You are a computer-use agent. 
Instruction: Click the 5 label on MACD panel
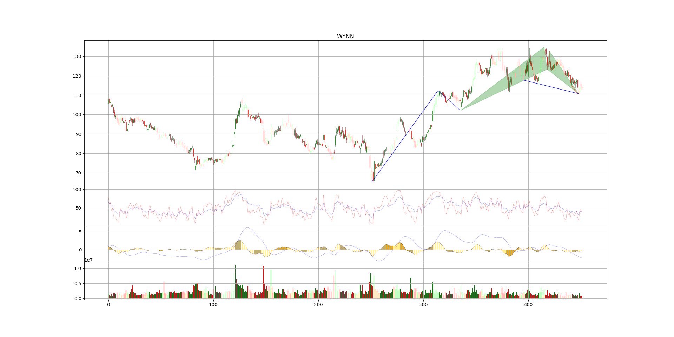[80, 232]
